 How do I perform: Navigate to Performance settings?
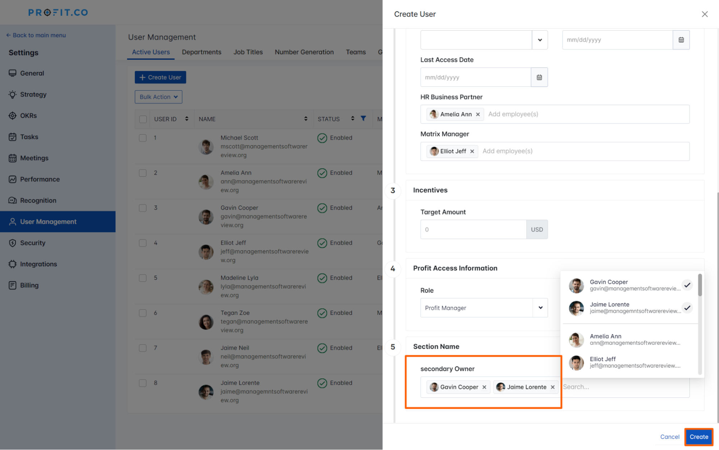coord(40,179)
